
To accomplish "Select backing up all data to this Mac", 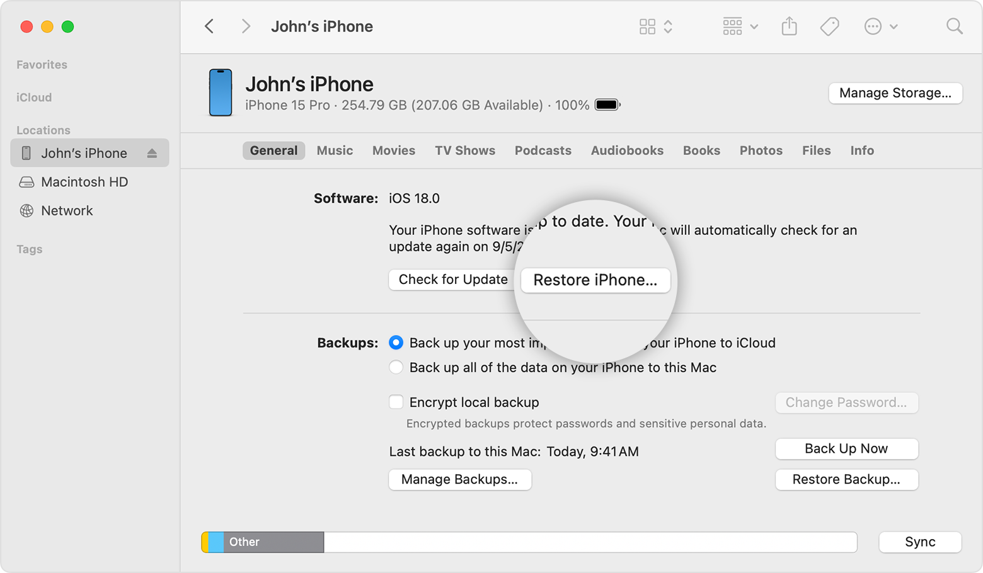I will (x=396, y=367).
